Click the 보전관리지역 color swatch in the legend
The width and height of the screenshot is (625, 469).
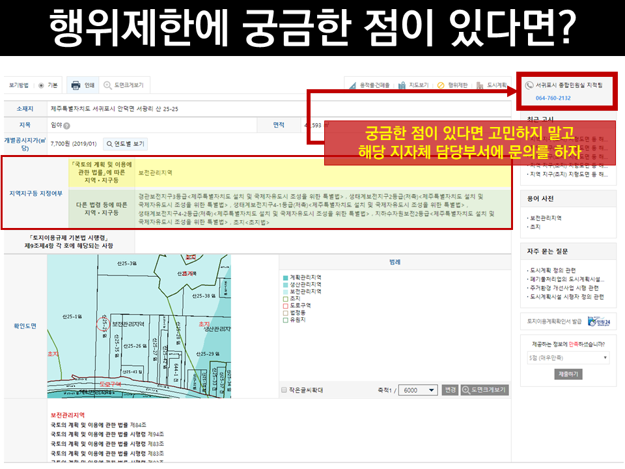pyautogui.click(x=285, y=291)
